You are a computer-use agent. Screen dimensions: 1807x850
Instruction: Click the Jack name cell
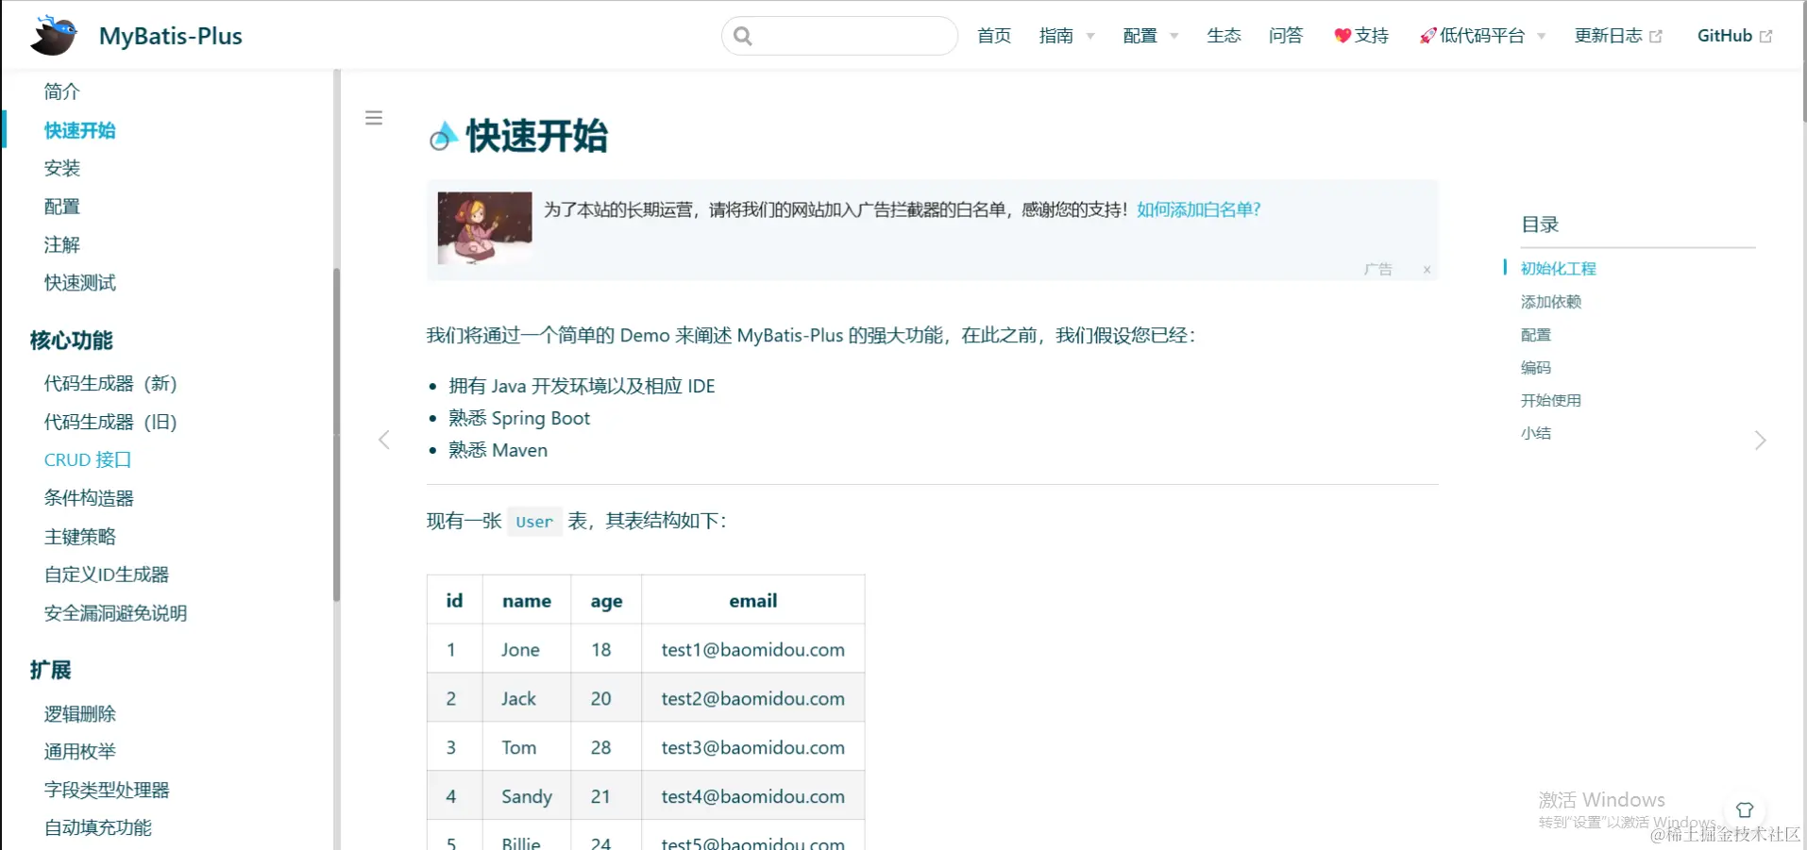(527, 699)
